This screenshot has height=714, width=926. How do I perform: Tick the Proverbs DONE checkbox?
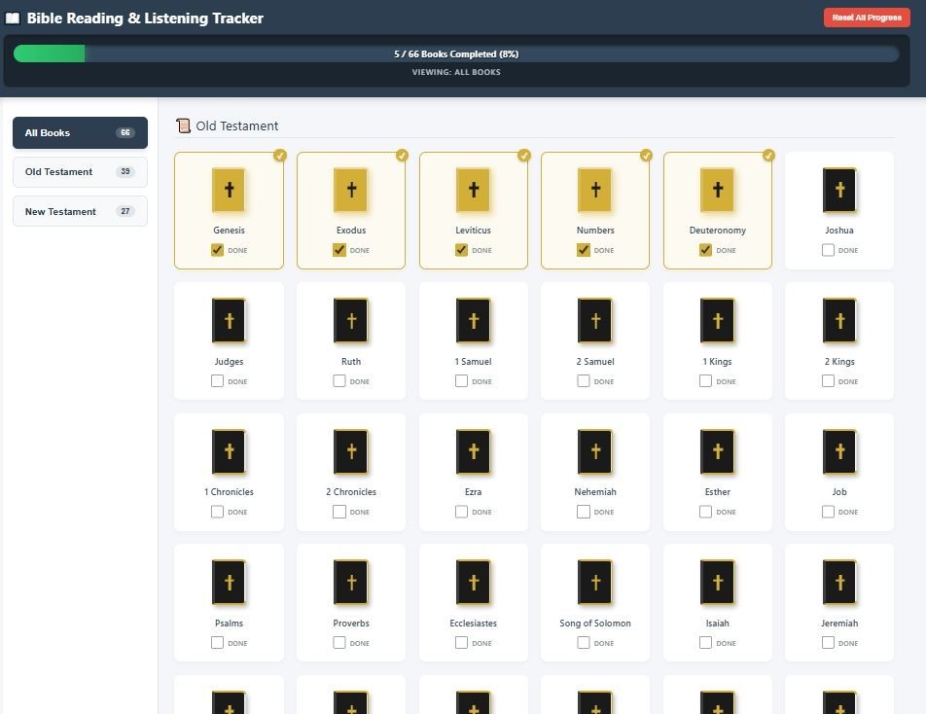click(338, 643)
